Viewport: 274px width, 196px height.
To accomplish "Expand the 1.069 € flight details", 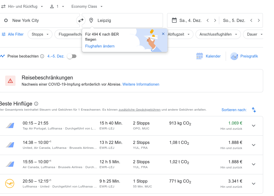I will tap(254, 126).
